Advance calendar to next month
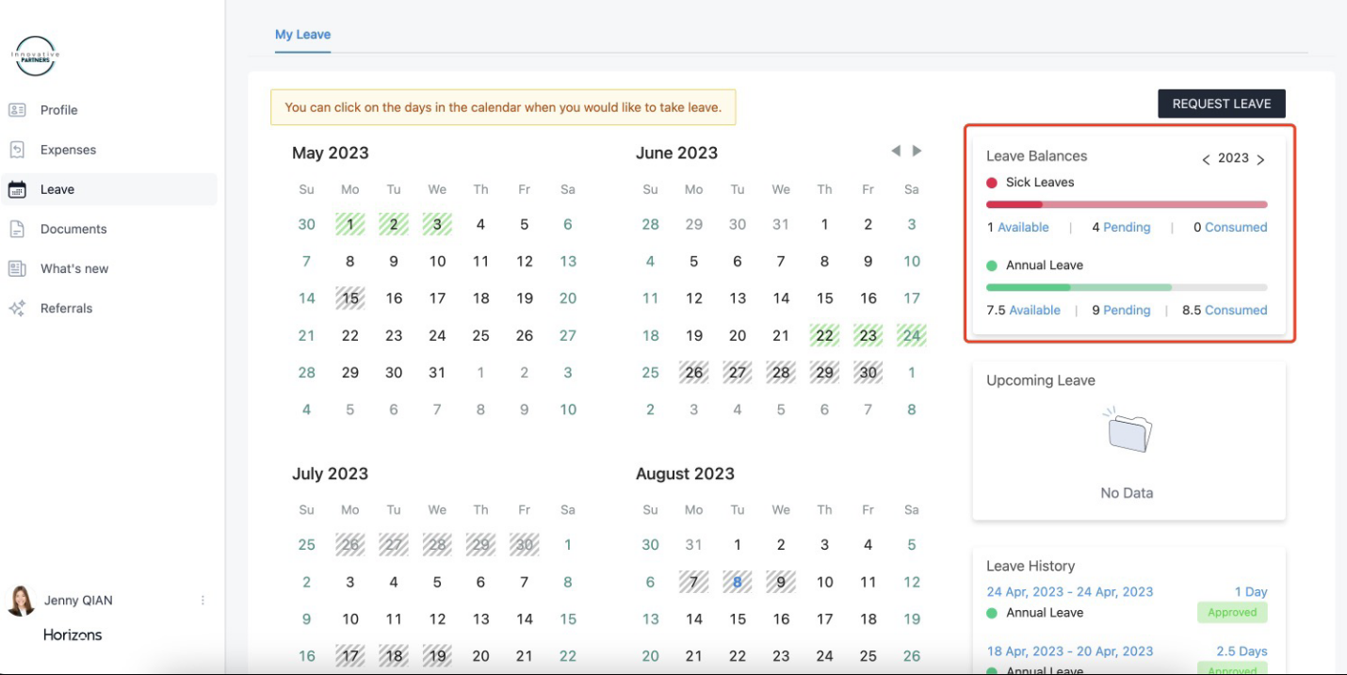The image size is (1347, 675). [x=917, y=151]
